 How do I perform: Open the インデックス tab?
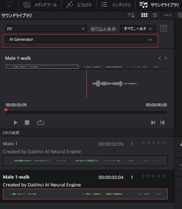116,5
